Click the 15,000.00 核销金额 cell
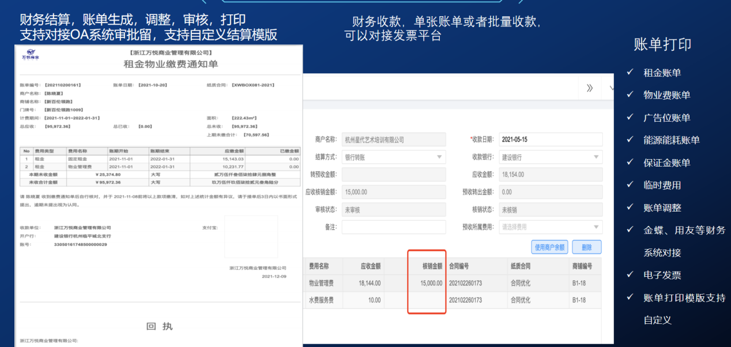Image resolution: width=731 pixels, height=347 pixels. [432, 283]
